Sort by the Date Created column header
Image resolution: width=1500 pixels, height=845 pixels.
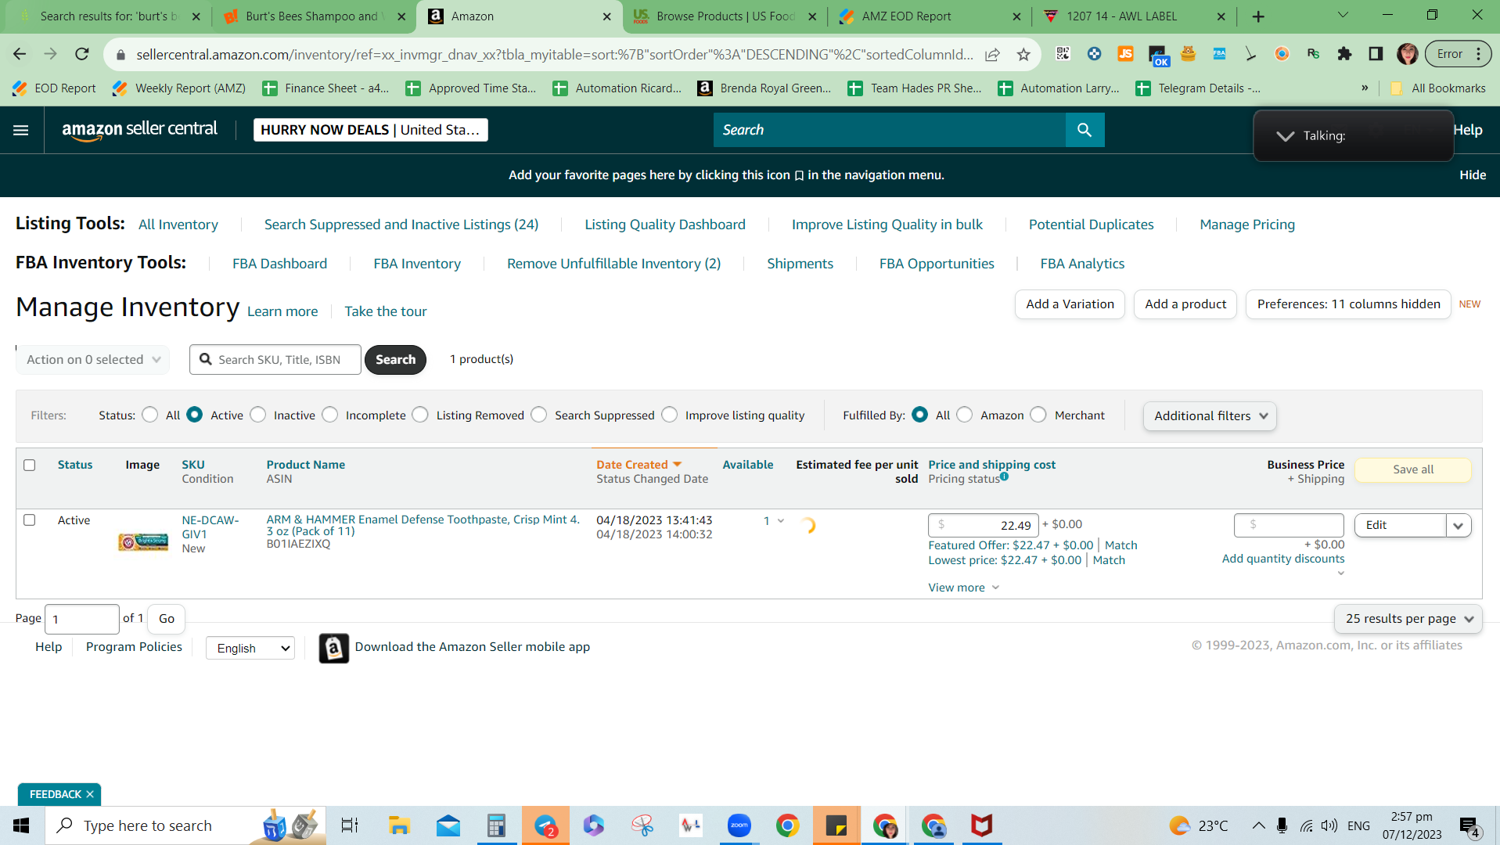pos(638,465)
